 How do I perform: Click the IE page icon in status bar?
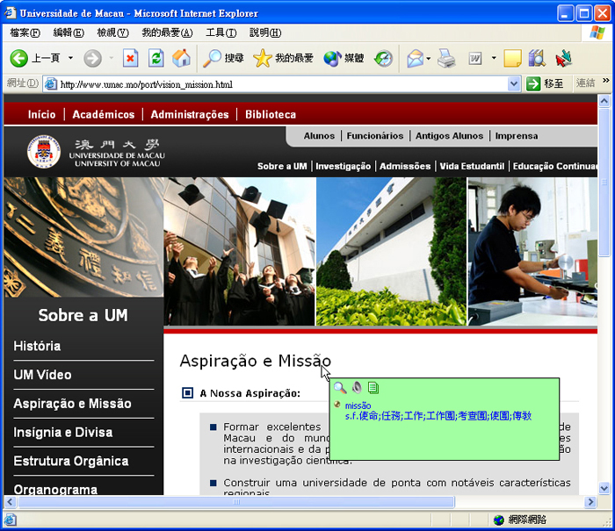coord(11,520)
